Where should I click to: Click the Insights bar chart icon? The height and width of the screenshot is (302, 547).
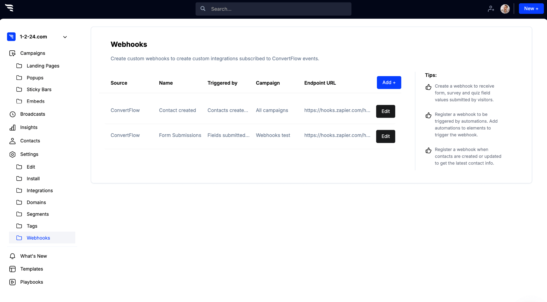pyautogui.click(x=13, y=127)
